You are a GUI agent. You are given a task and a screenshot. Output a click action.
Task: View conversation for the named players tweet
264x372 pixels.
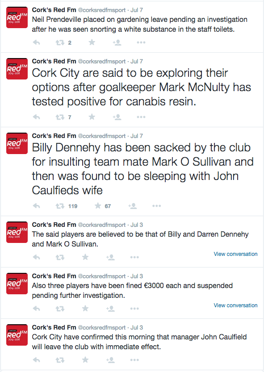(235, 254)
